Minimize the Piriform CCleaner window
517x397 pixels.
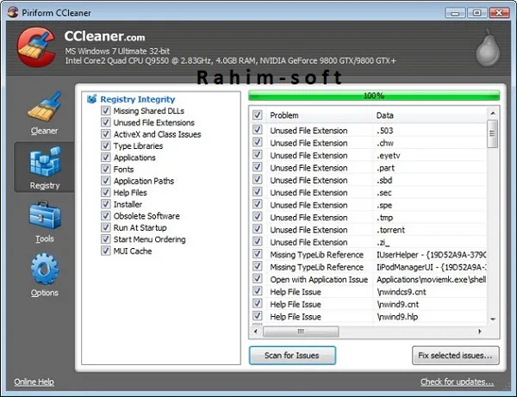[x=455, y=13]
